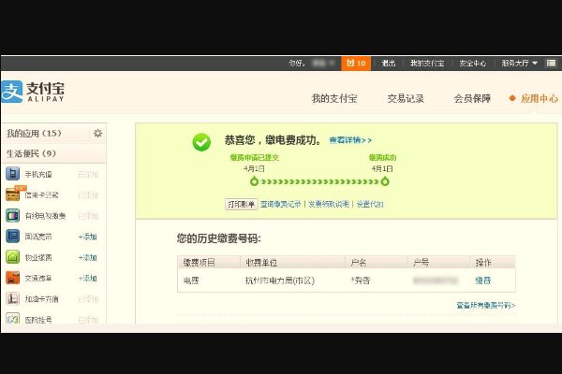Click the blurred account number cell

click(436, 280)
